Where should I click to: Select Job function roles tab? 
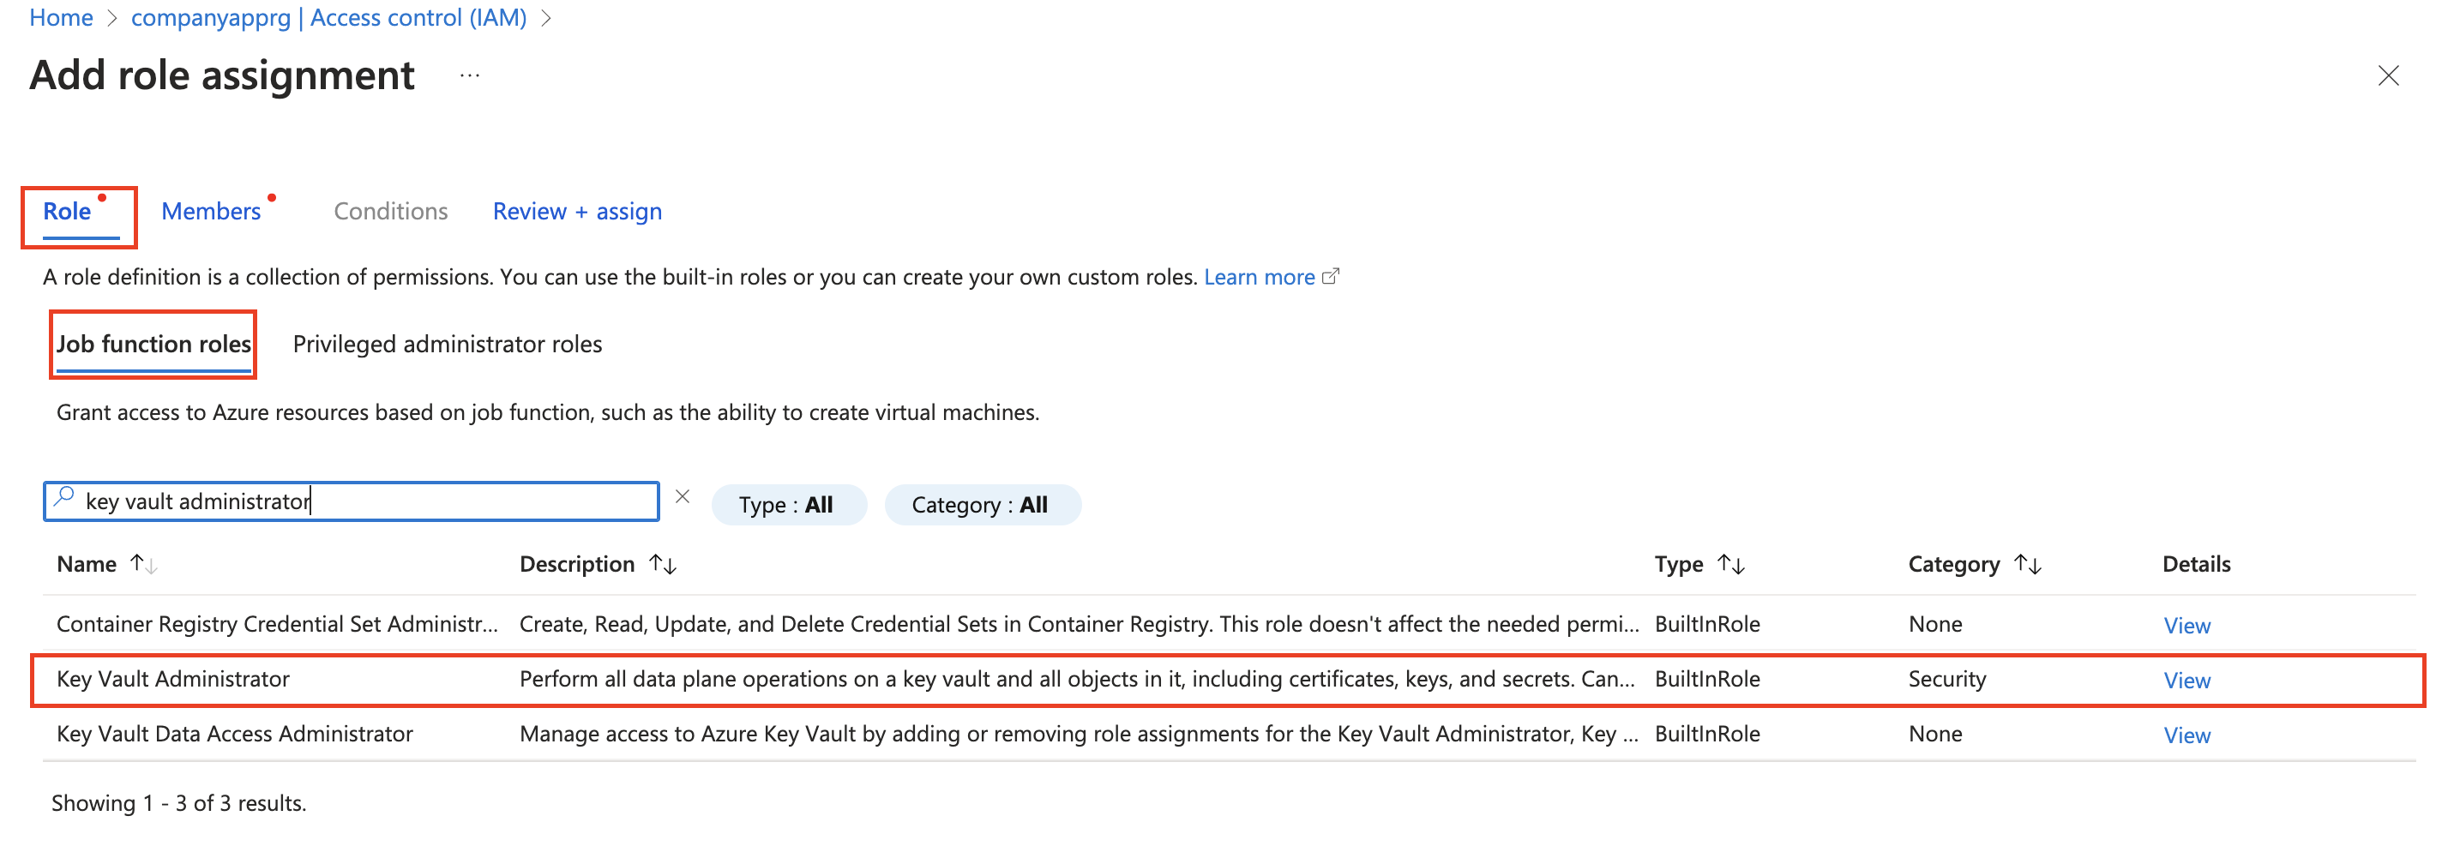pos(153,344)
